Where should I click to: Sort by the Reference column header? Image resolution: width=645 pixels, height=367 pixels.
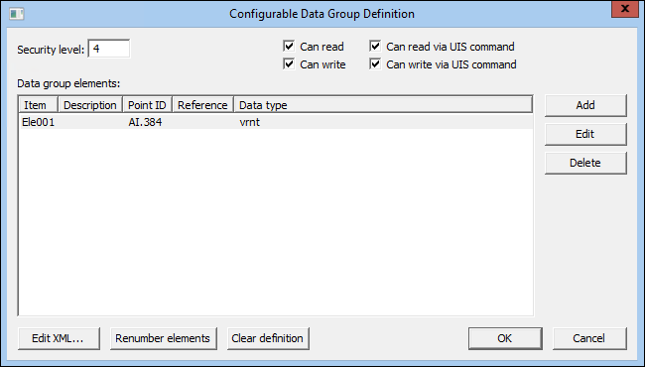click(202, 105)
